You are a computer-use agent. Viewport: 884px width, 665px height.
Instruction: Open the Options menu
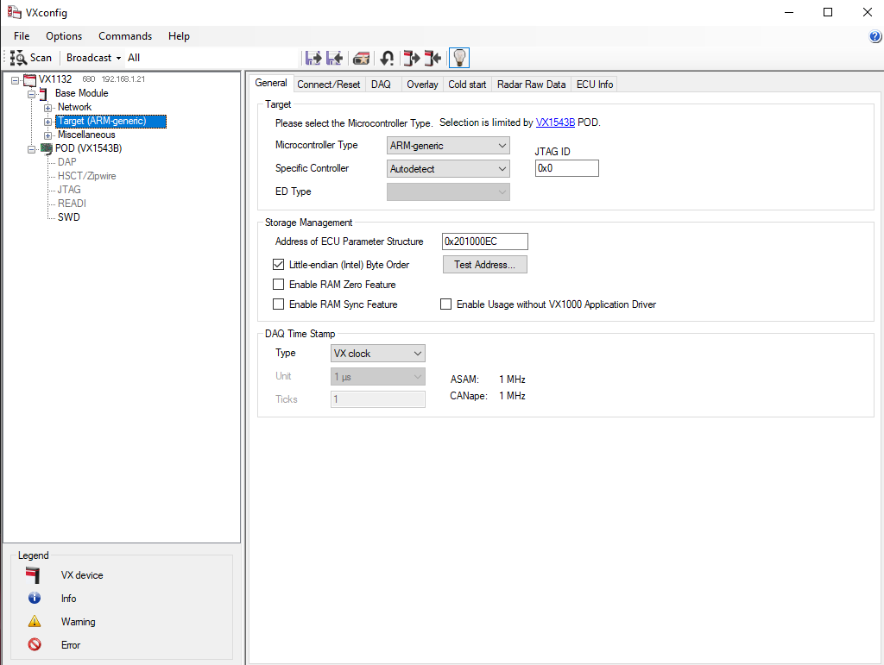pos(64,36)
